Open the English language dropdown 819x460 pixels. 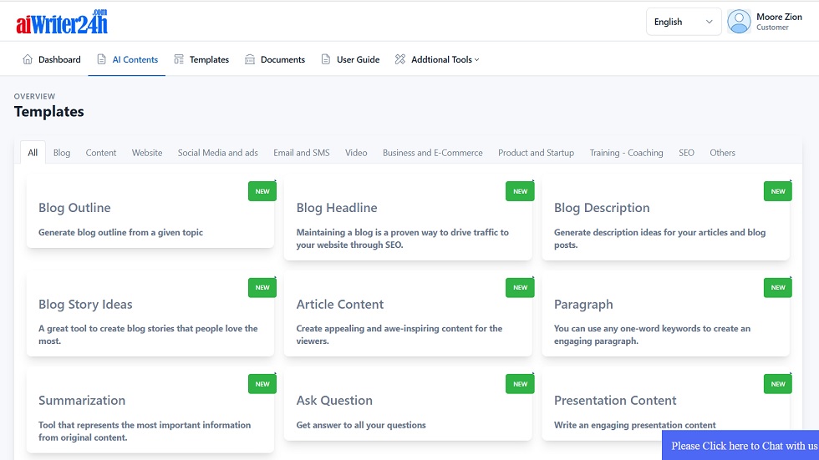(x=684, y=22)
